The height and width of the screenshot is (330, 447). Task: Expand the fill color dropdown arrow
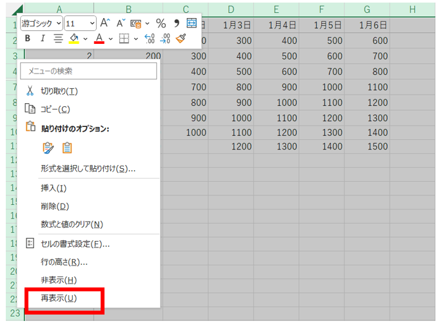(x=84, y=39)
